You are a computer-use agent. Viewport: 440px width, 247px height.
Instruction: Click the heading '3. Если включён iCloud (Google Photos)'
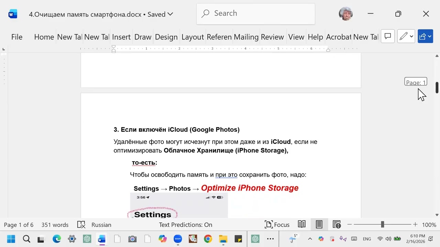tap(177, 130)
